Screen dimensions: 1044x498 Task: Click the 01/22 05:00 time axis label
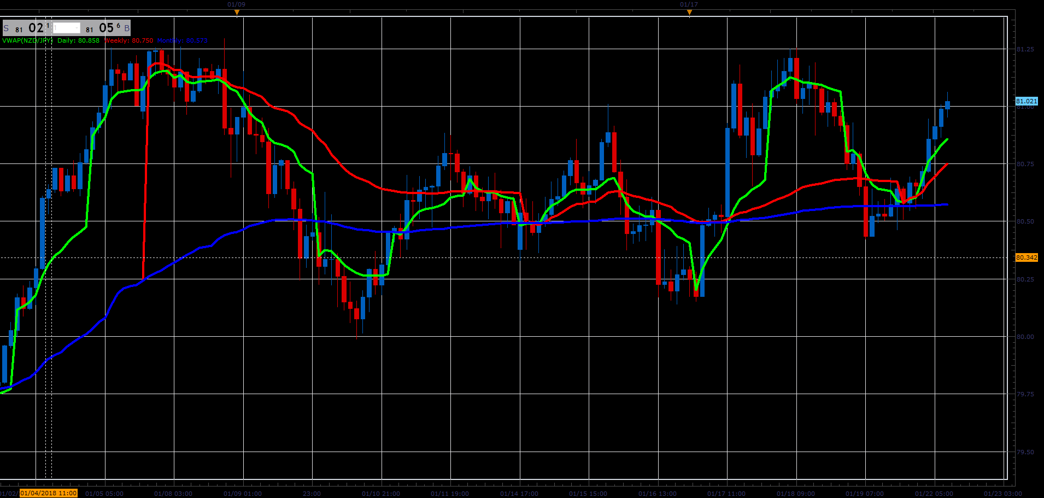[x=934, y=494]
